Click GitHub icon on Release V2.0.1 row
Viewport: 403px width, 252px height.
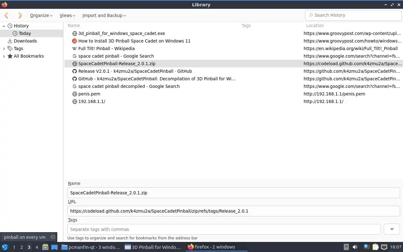tap(75, 71)
